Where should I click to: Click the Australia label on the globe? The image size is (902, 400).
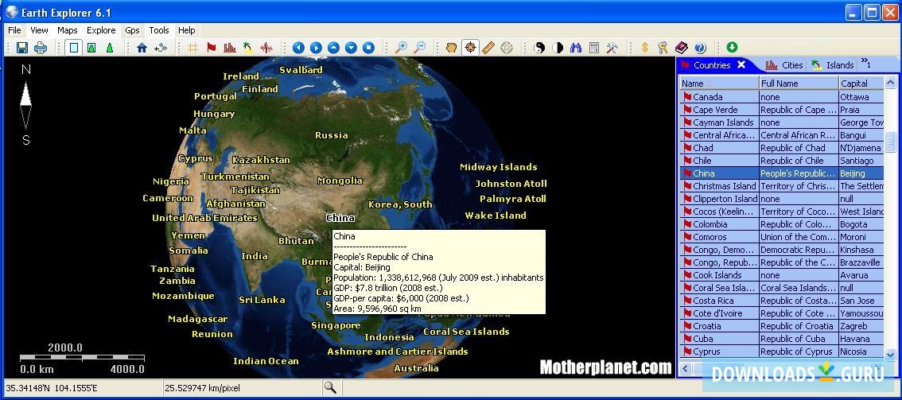(417, 368)
